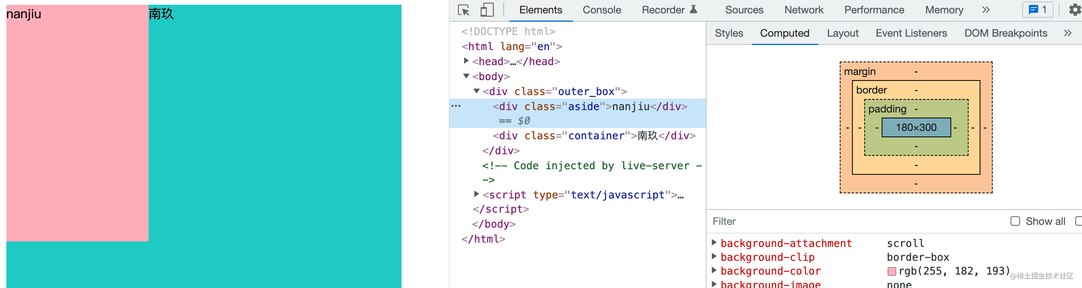The height and width of the screenshot is (288, 1082).
Task: Click the padding region label in box model
Action: coord(887,109)
